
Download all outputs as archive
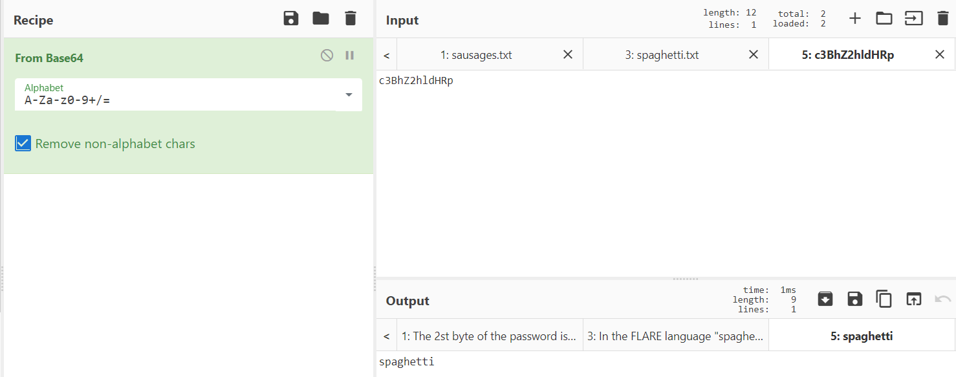(x=825, y=299)
